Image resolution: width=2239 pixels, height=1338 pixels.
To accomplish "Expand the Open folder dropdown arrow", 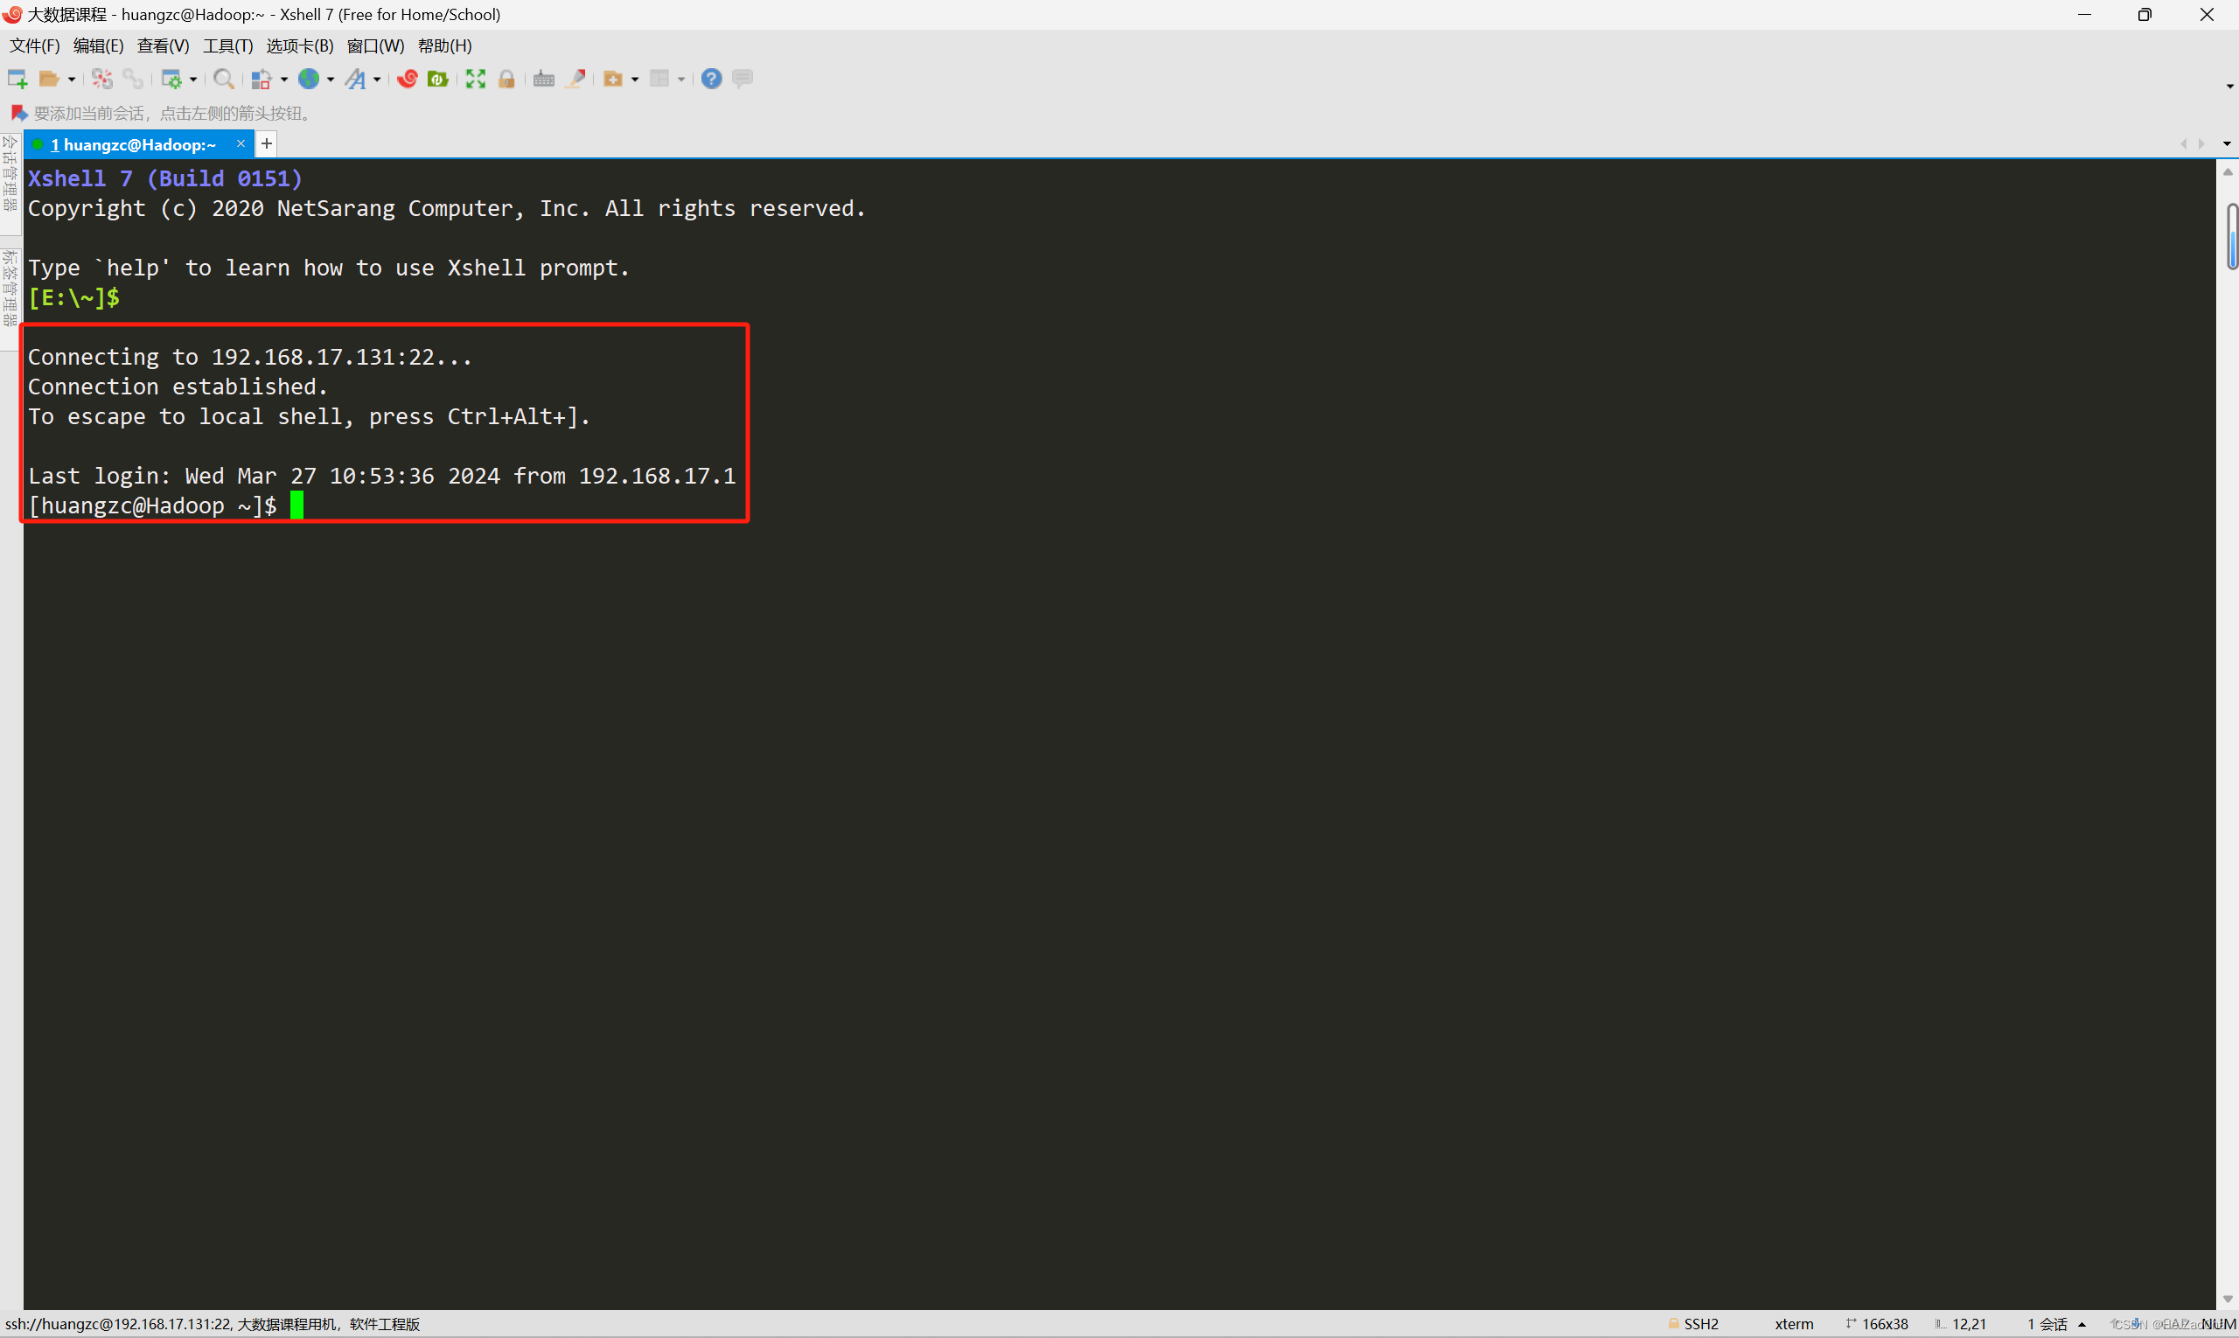I will 71,80.
